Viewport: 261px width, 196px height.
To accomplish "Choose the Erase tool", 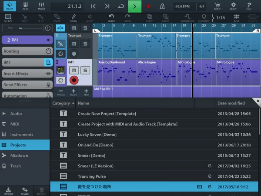I will [x=57, y=18].
